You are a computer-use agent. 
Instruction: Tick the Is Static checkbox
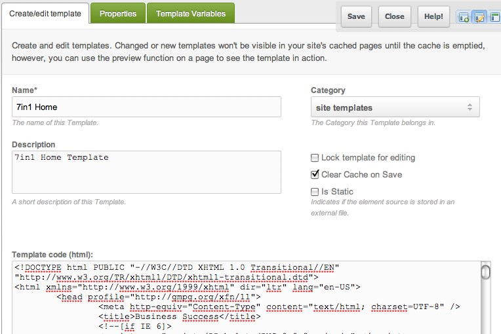tap(315, 191)
